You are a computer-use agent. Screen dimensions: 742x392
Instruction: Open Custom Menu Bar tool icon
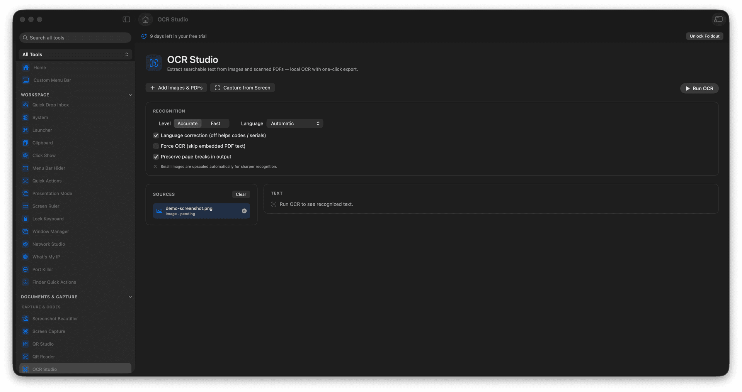[x=26, y=80]
